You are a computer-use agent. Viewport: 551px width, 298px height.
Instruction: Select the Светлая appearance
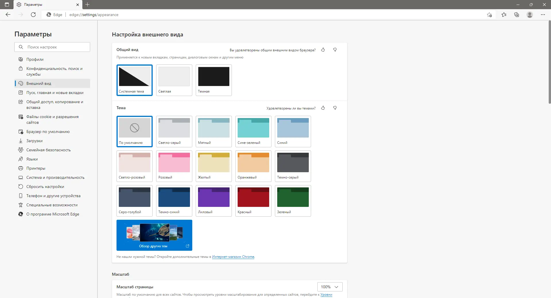pyautogui.click(x=174, y=80)
